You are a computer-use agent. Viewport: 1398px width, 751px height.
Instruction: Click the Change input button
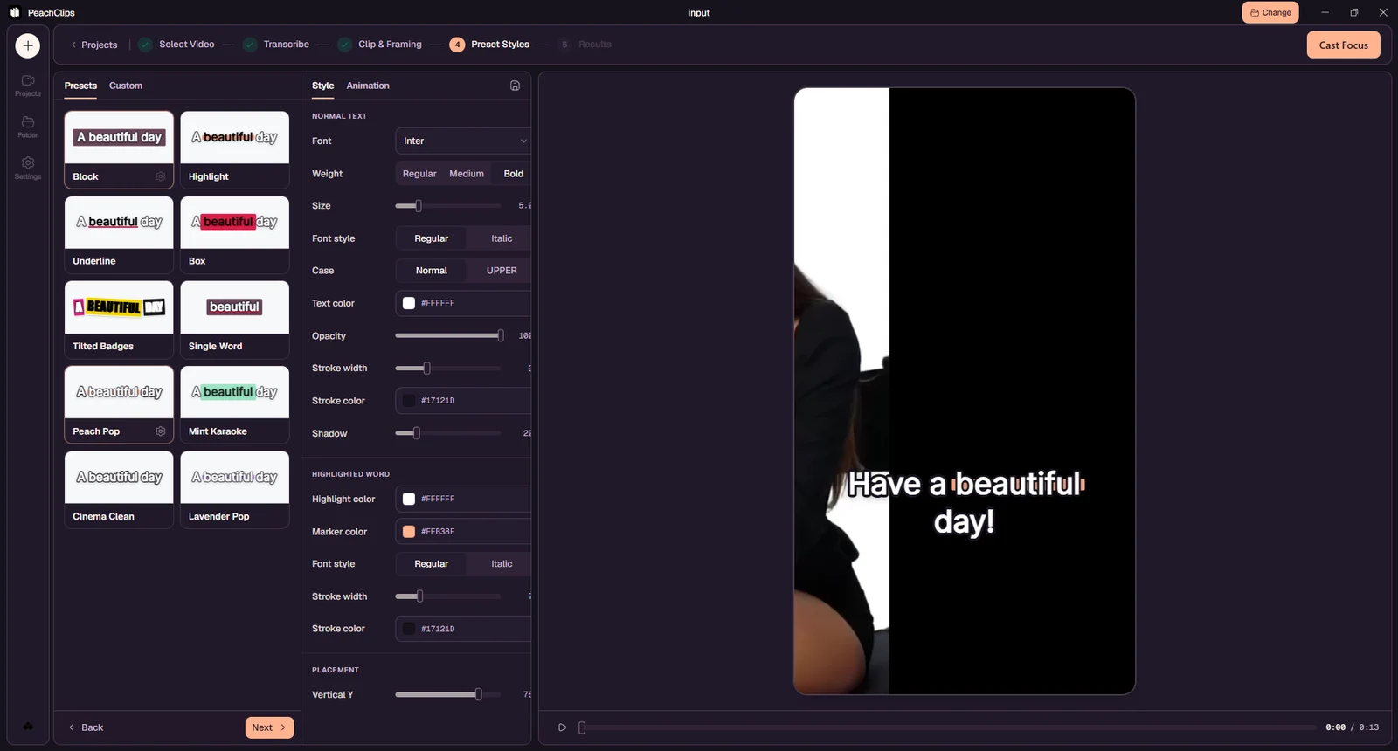(x=1270, y=12)
